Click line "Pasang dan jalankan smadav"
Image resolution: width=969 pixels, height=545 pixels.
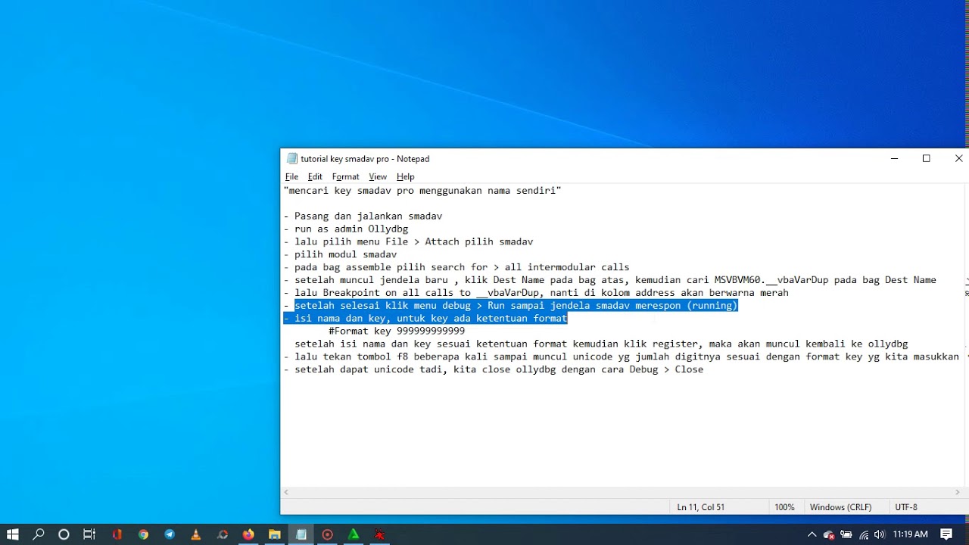363,216
